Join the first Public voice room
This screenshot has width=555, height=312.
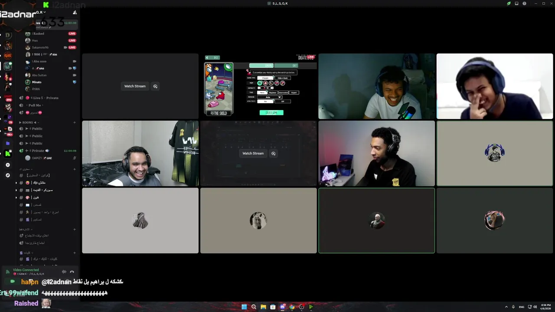tap(47, 129)
